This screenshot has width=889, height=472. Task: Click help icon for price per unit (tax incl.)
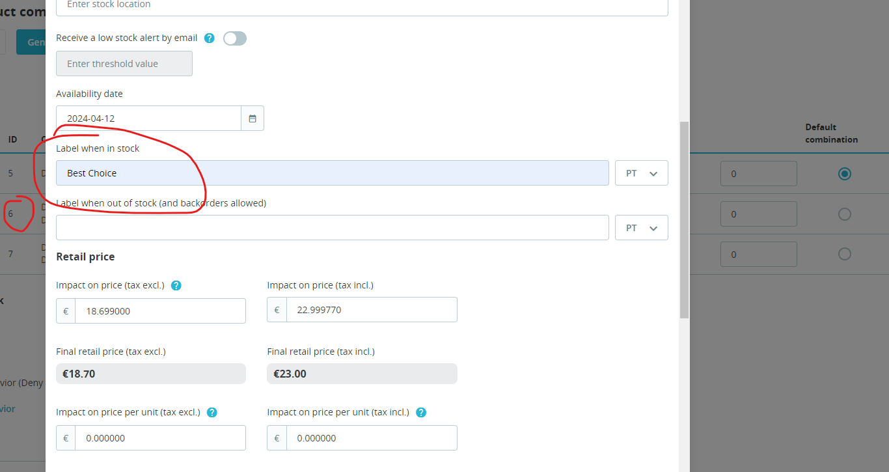click(x=421, y=412)
